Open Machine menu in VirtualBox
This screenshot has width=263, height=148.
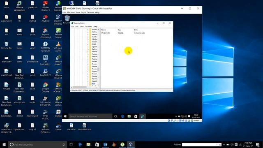[71, 13]
